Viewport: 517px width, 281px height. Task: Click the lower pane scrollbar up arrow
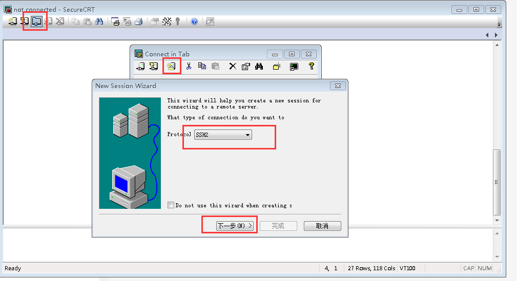(497, 233)
